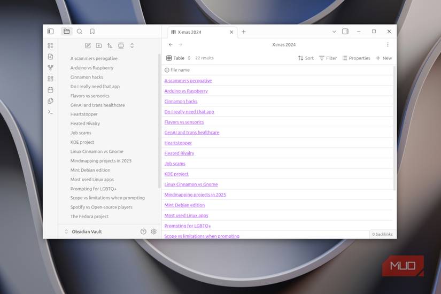Screen dimensions: 441x294
Task: Add a new tab with plus icon
Action: coord(244,32)
